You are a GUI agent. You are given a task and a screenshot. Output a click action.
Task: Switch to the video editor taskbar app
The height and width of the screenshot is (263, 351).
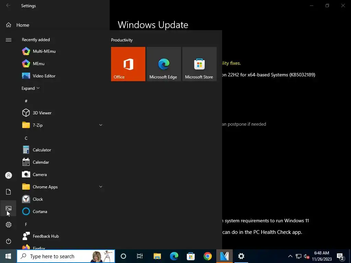(224, 256)
